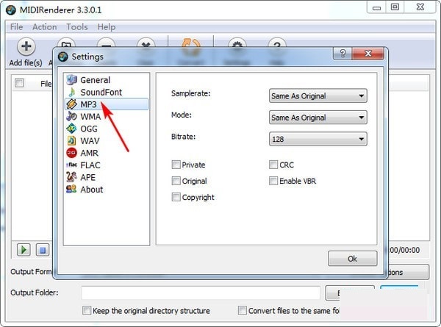This screenshot has width=441, height=327.
Task: Select the WAV format icon
Action: pos(71,140)
